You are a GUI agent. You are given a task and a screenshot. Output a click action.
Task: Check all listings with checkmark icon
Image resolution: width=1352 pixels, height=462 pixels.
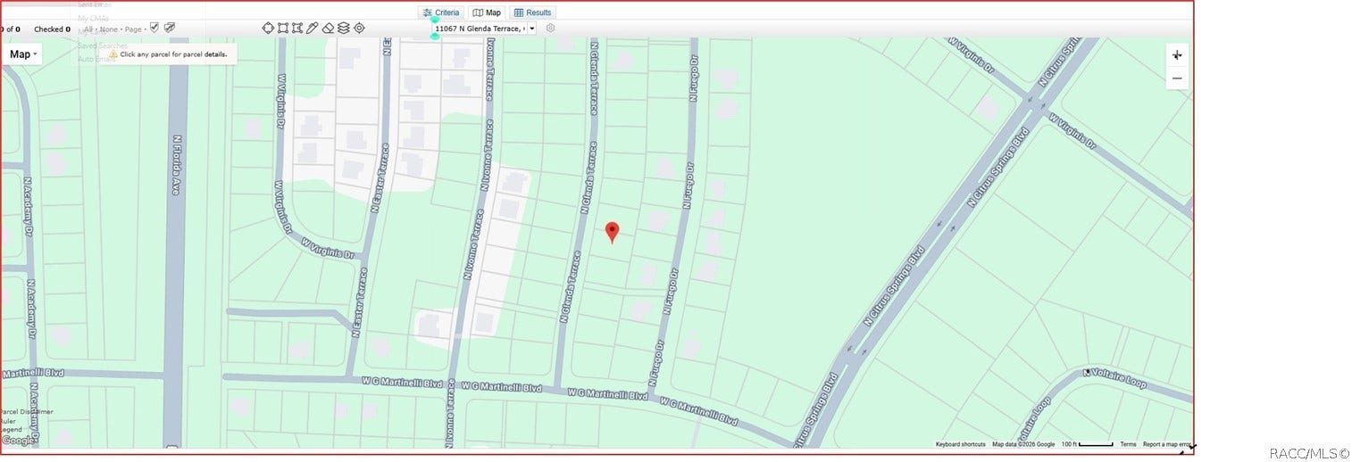coord(154,28)
